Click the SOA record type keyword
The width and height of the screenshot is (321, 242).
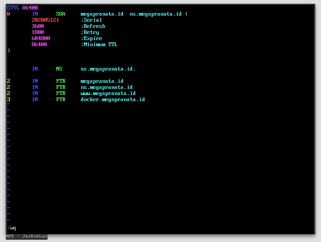point(61,14)
